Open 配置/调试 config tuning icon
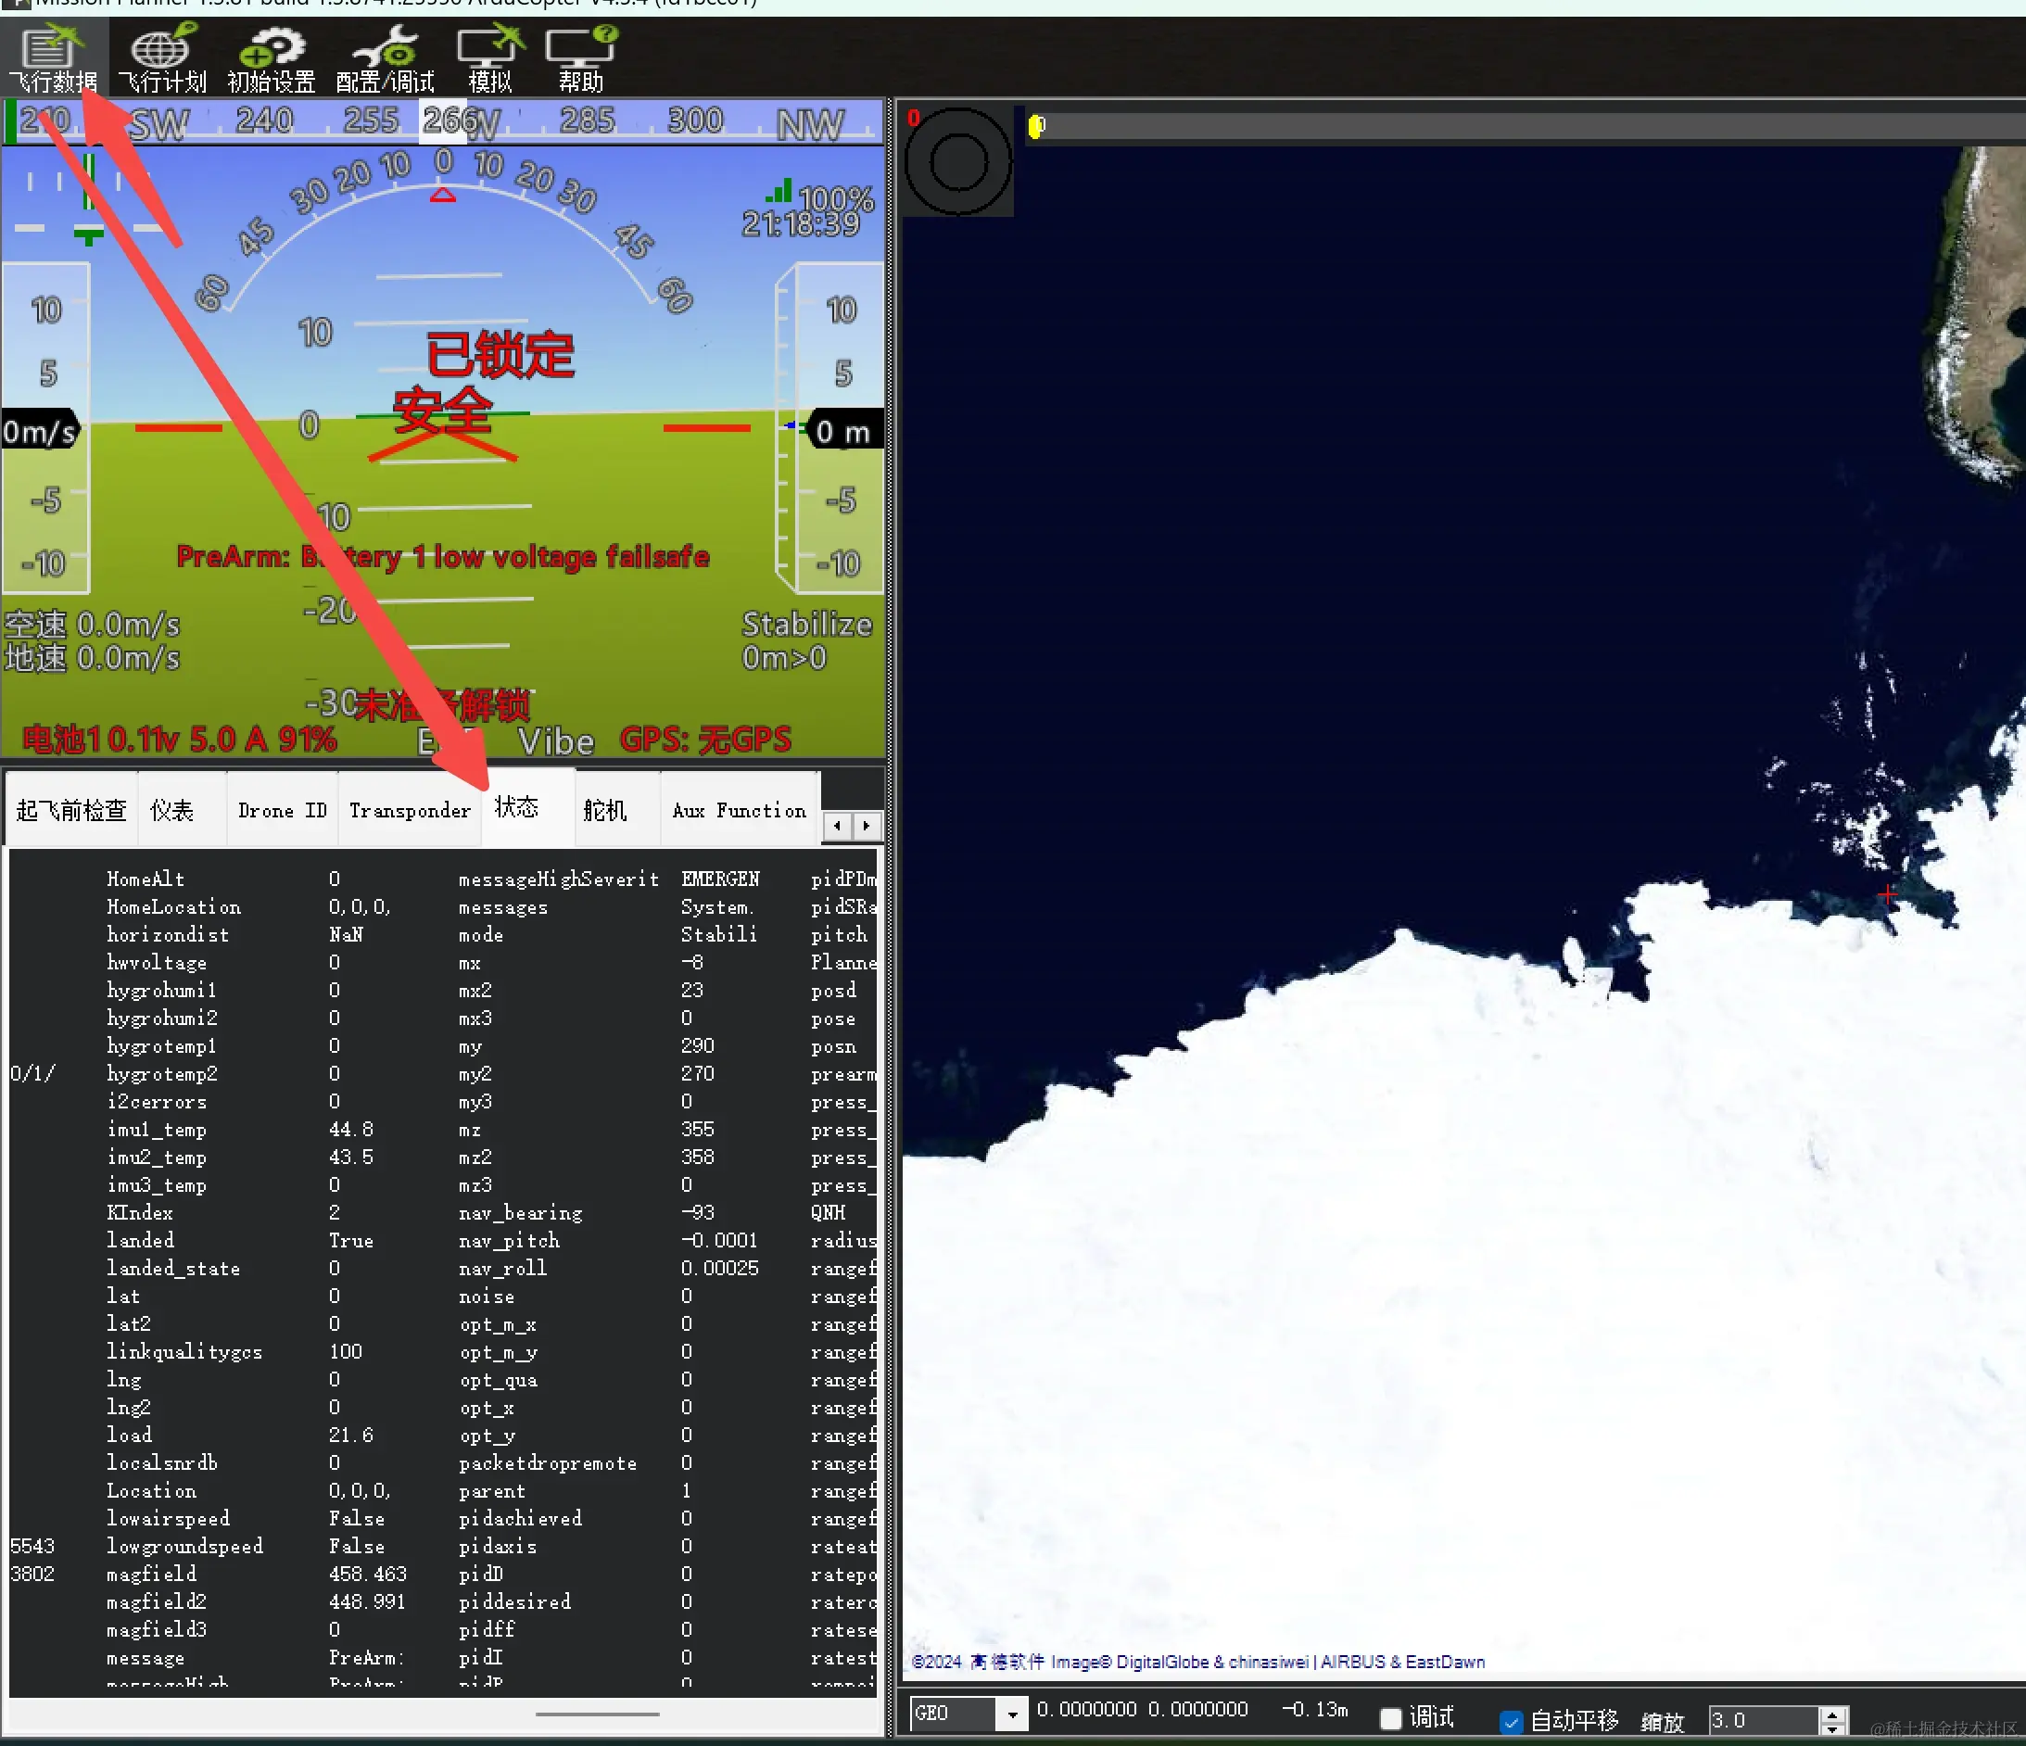The width and height of the screenshot is (2026, 1746). point(385,58)
